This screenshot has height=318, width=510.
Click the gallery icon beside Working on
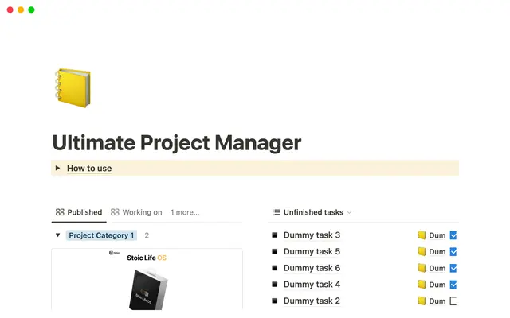coord(115,212)
